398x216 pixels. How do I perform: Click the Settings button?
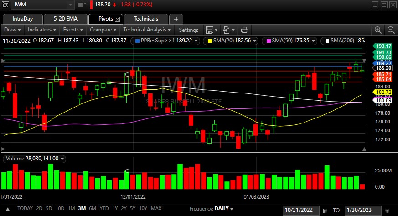click(x=188, y=30)
